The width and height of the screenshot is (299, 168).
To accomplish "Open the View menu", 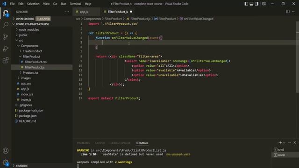I will (46, 4).
